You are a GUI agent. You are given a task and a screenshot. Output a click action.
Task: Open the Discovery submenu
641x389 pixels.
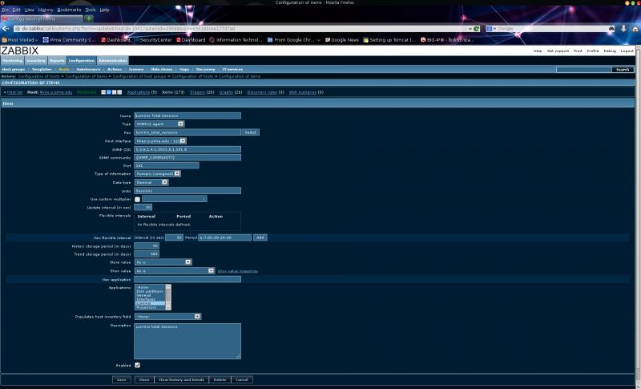point(206,70)
